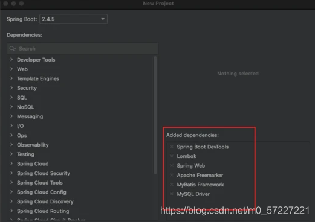This screenshot has width=315, height=222.
Task: Click the search magnifier icon
Action: [x=12, y=49]
